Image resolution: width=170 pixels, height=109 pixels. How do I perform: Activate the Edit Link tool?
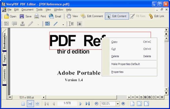click(156, 16)
